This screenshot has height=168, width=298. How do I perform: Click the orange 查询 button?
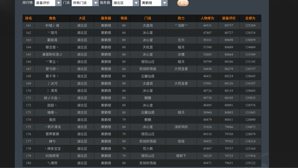(x=183, y=3)
